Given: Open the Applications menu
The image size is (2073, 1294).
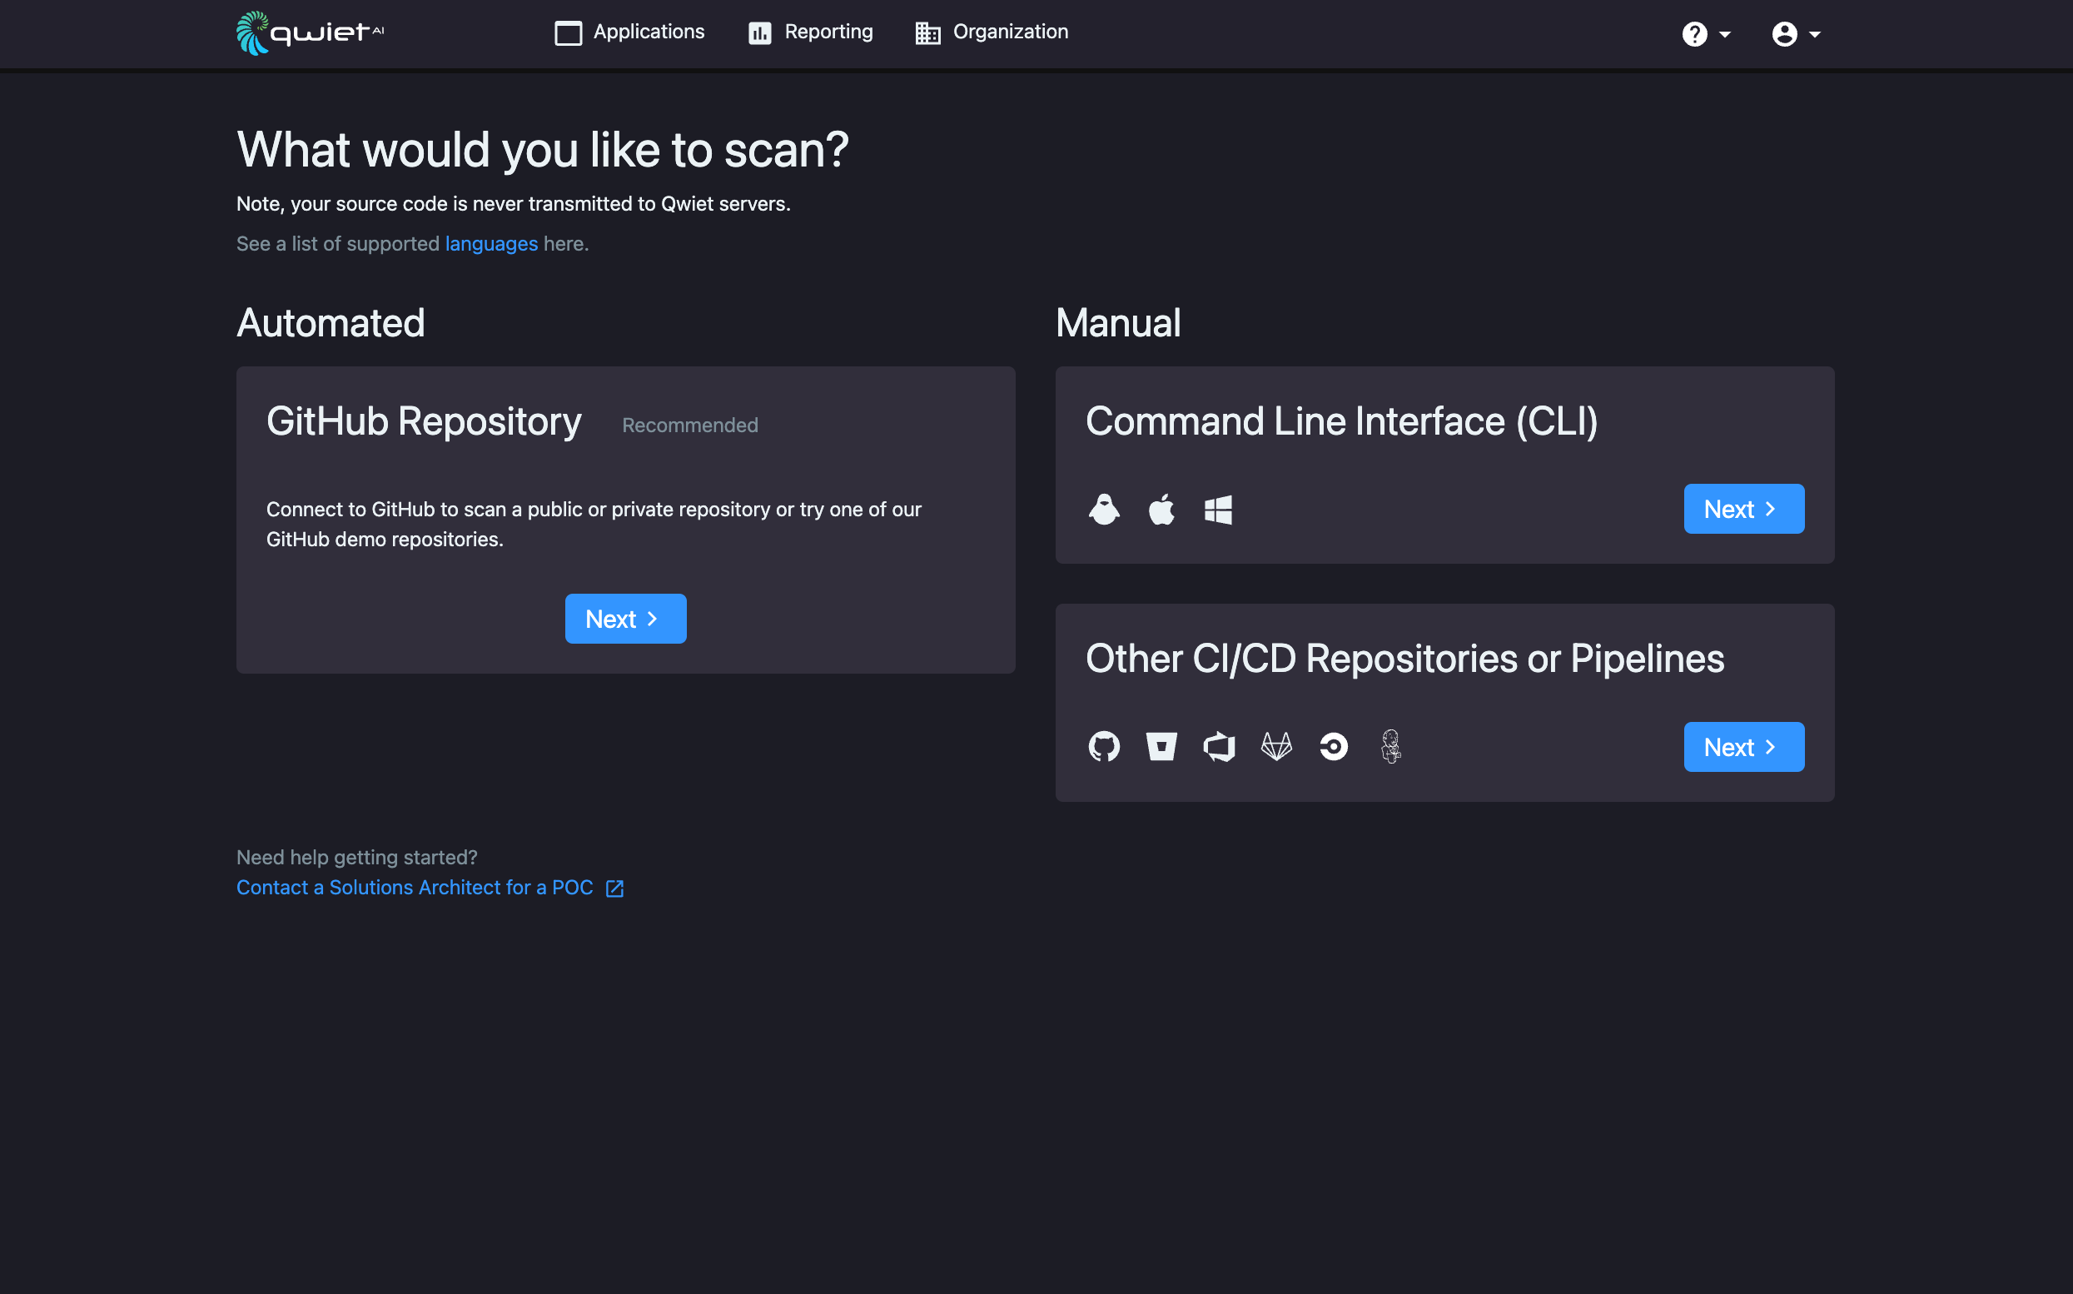Looking at the screenshot, I should click(629, 32).
